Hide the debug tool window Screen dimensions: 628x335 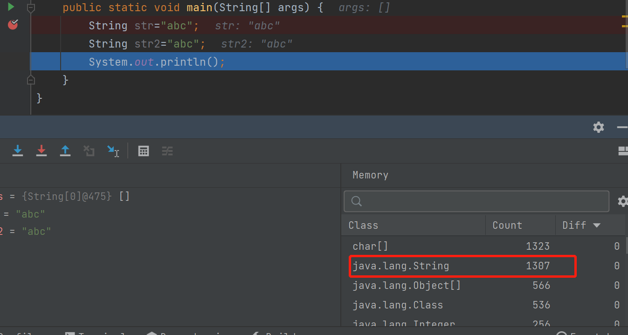[622, 127]
